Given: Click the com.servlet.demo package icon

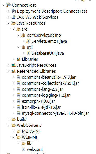Looking at the screenshot, I should 23,35.
